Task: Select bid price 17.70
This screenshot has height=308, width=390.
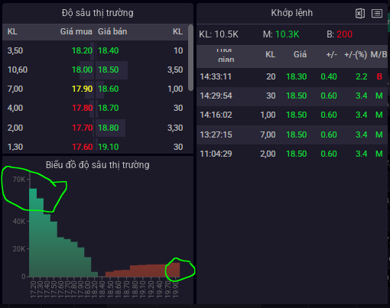Action: point(82,128)
